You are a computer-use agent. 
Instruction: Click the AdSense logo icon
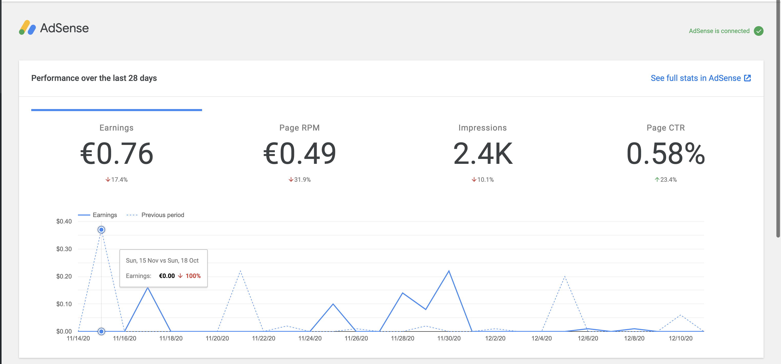(x=27, y=28)
